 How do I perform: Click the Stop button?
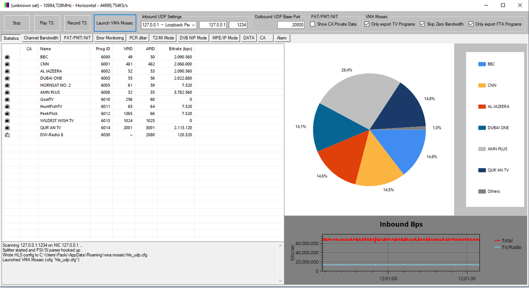point(17,23)
